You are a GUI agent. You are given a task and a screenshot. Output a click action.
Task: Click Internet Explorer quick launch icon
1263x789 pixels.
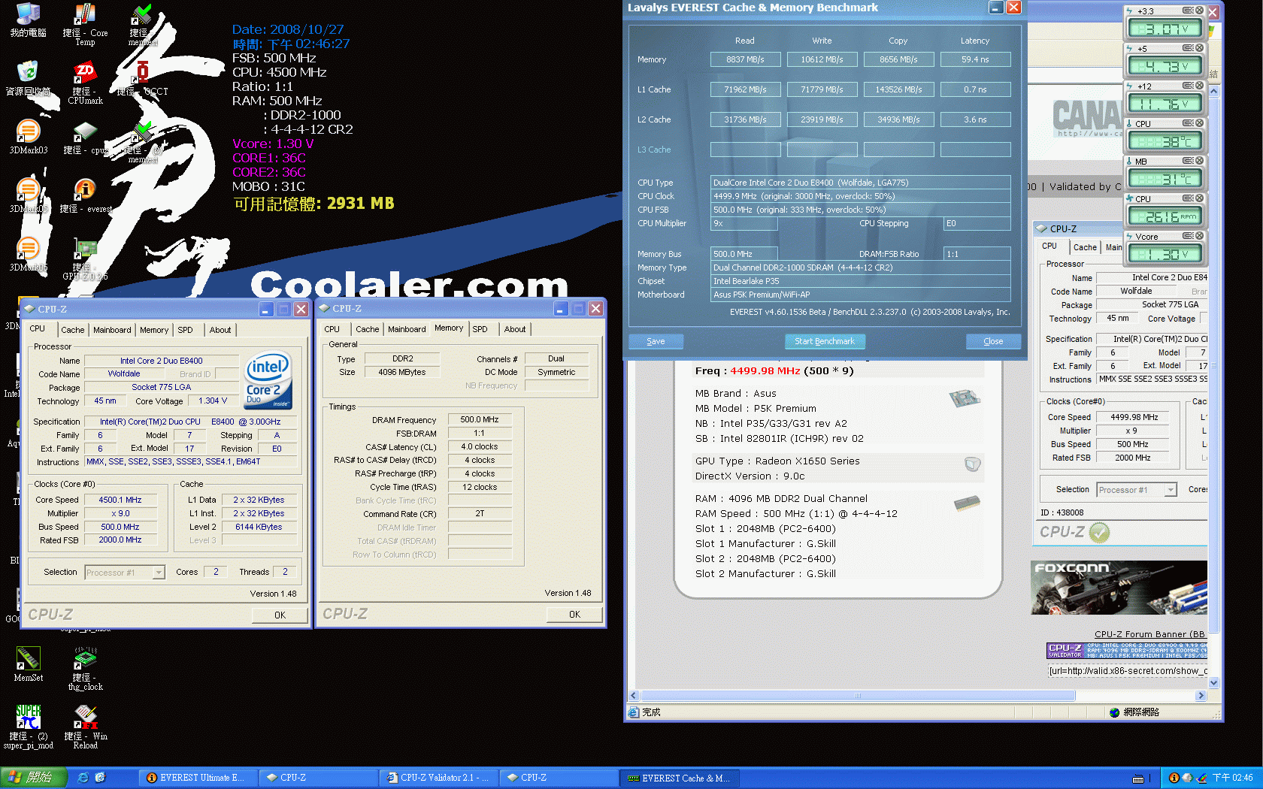click(x=83, y=778)
